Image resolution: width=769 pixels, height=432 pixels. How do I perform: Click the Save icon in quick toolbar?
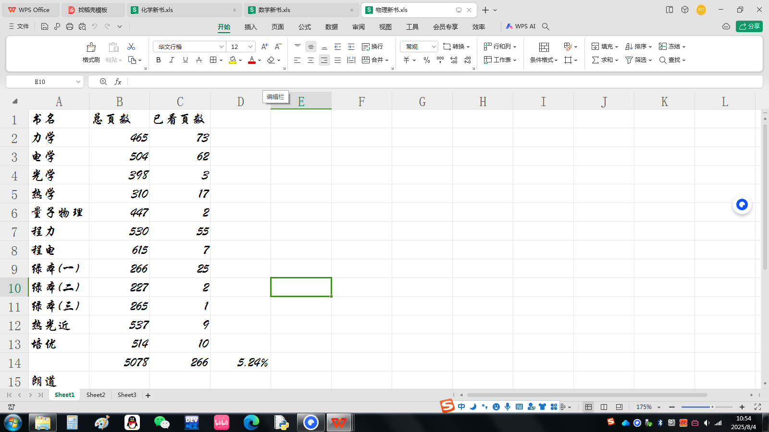45,26
